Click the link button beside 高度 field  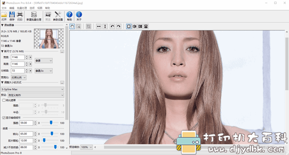(x=31, y=64)
